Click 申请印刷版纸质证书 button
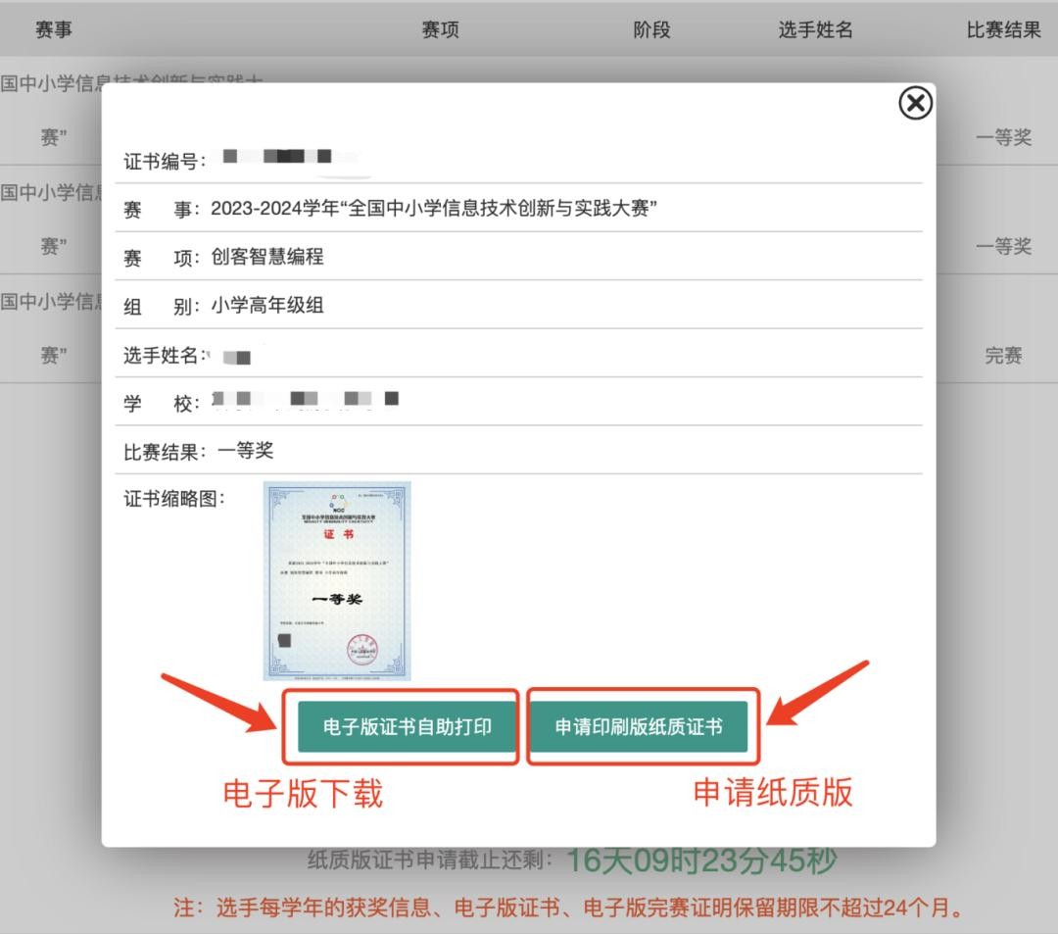 (x=638, y=726)
